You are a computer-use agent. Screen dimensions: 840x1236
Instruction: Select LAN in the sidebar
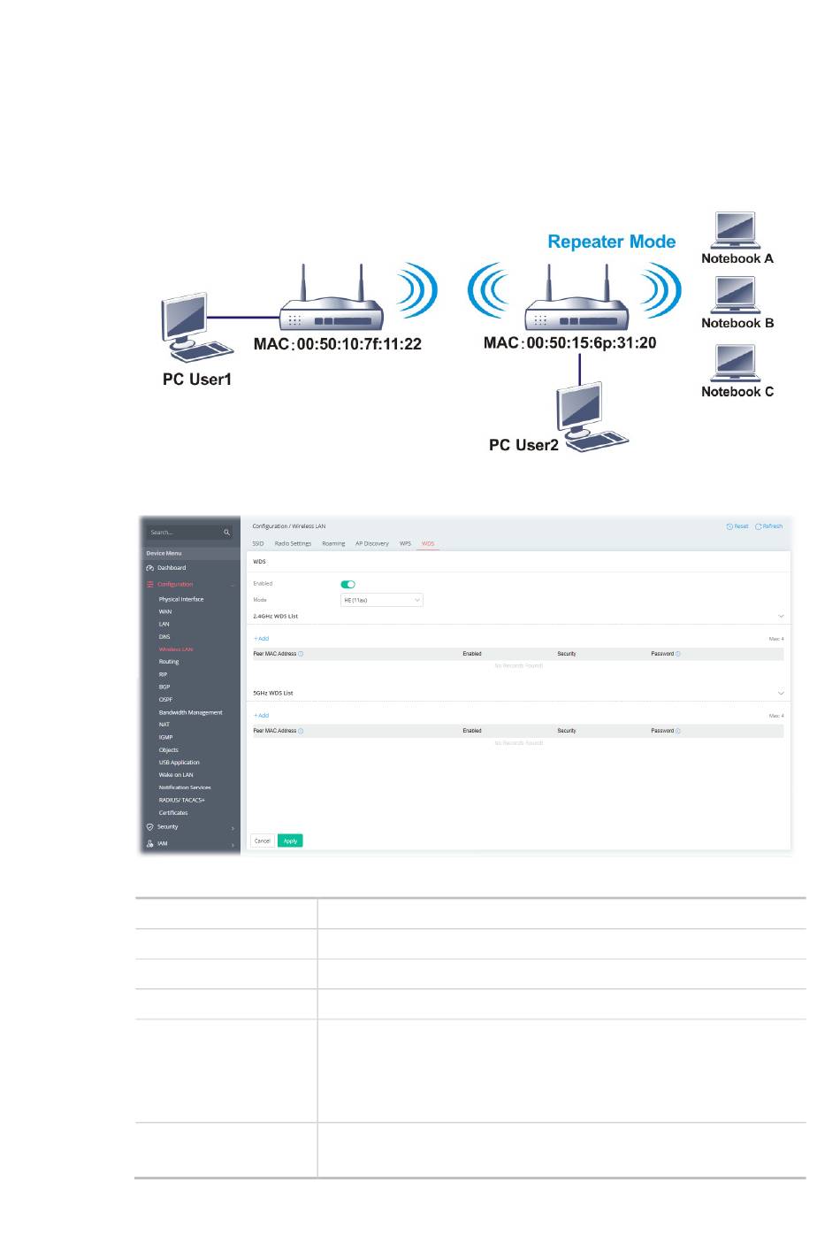click(164, 625)
